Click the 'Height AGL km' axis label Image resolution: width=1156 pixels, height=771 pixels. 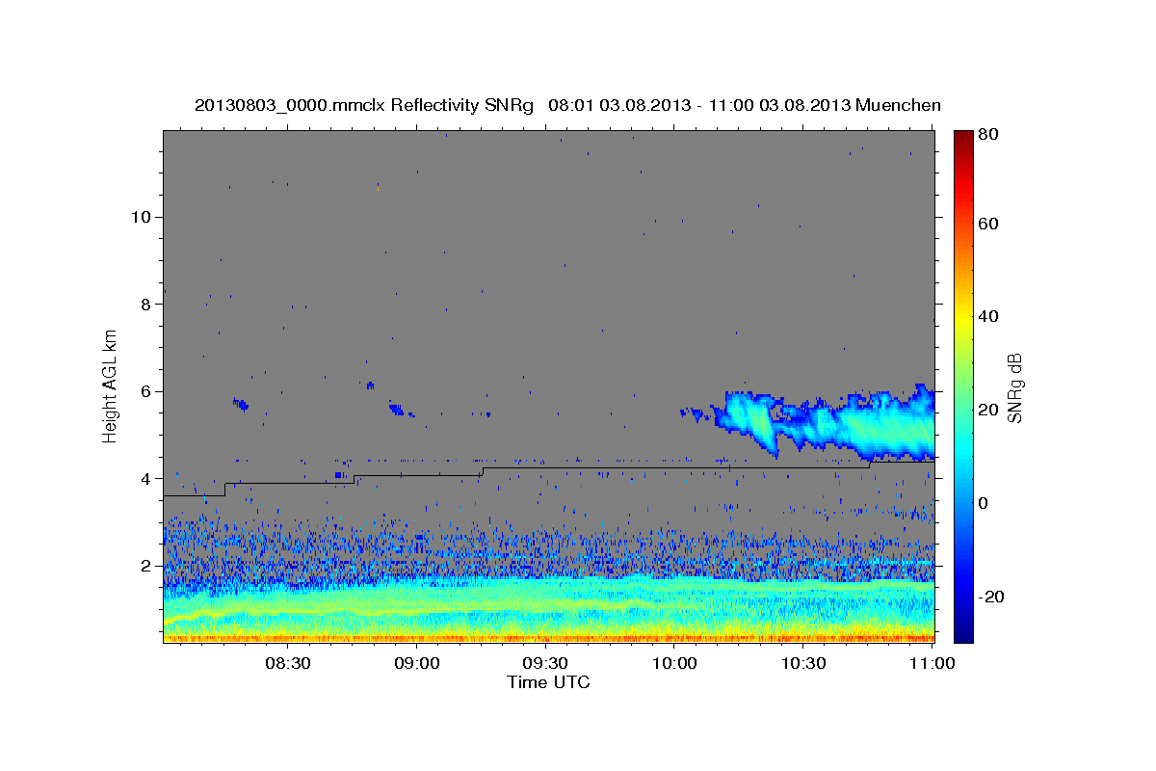[x=111, y=385]
